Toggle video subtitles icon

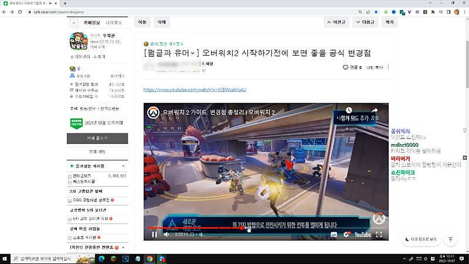pyautogui.click(x=334, y=234)
